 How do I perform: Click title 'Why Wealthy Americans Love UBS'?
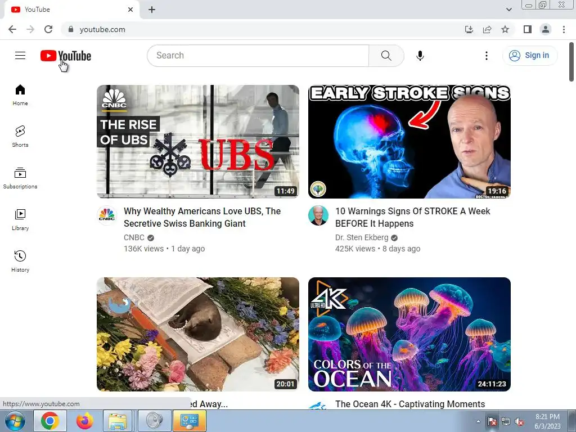click(x=202, y=217)
